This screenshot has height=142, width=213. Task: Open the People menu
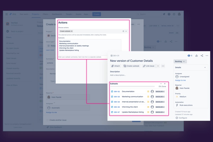[70, 14]
